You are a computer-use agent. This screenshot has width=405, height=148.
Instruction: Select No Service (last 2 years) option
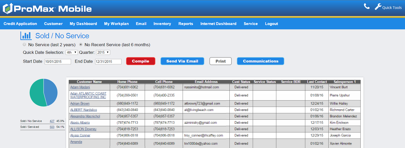click(24, 44)
